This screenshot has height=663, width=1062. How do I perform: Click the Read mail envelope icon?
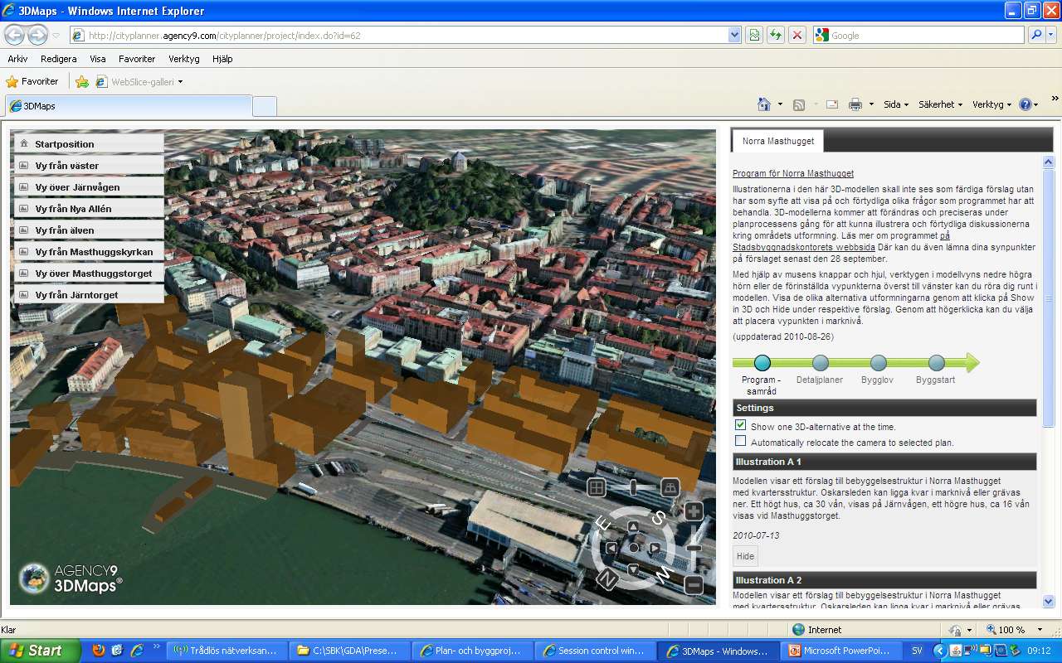pyautogui.click(x=831, y=104)
